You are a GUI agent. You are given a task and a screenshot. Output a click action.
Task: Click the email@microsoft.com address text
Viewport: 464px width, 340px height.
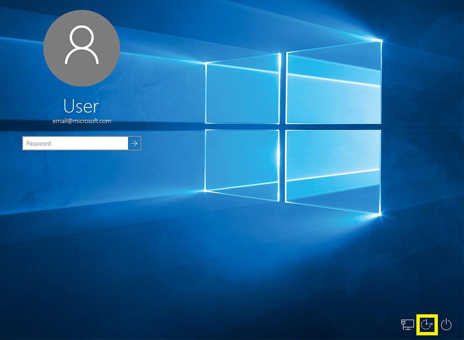pos(82,121)
